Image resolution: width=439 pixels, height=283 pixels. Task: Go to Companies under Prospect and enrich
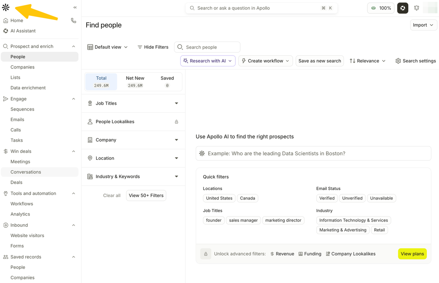point(22,67)
